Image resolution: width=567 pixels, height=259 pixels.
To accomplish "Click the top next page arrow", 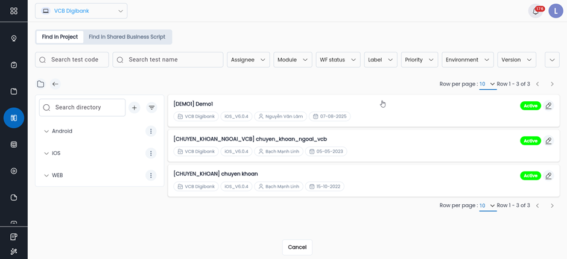I will coord(552,84).
